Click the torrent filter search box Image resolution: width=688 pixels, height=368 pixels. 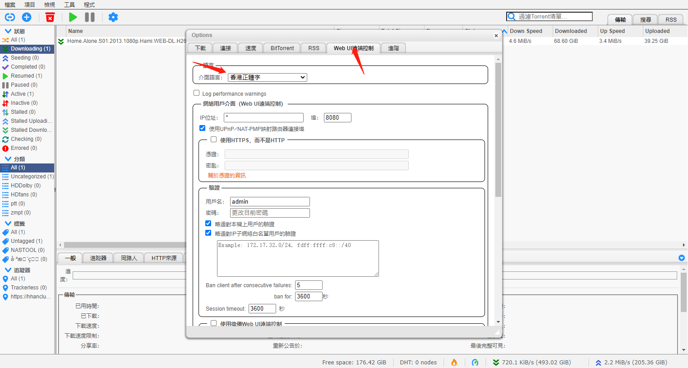[x=549, y=16]
